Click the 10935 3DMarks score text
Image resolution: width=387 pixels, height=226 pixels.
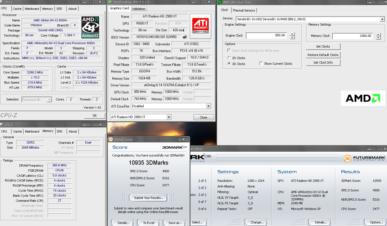tap(148, 163)
